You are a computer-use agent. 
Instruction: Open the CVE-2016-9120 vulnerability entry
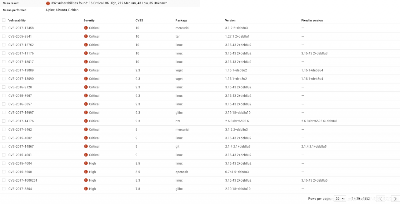[x=20, y=87]
